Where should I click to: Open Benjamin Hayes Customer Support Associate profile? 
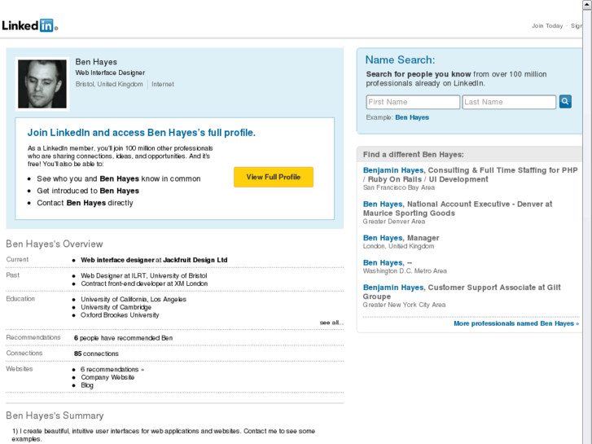tap(393, 288)
